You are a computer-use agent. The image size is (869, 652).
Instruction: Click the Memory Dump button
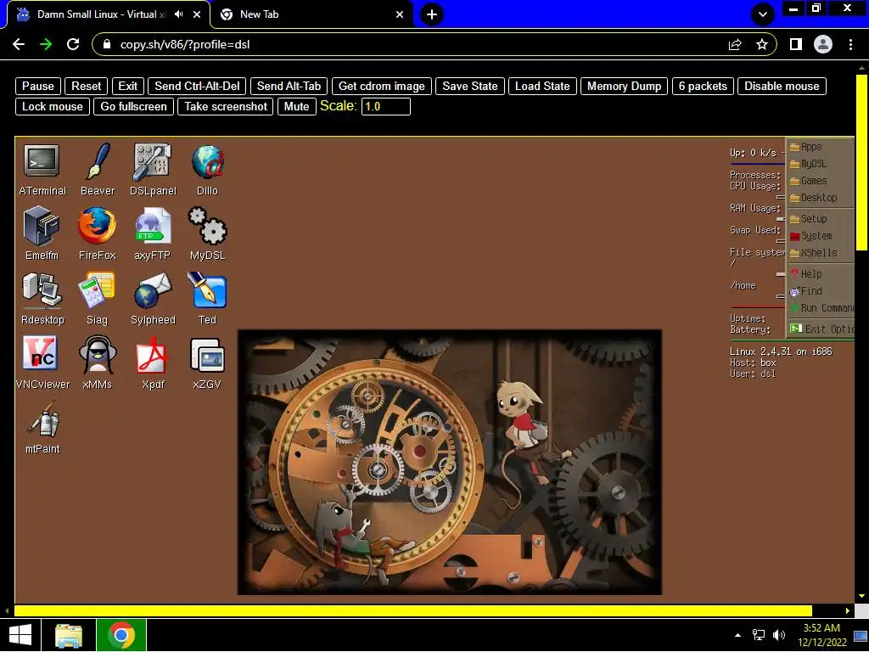(624, 86)
